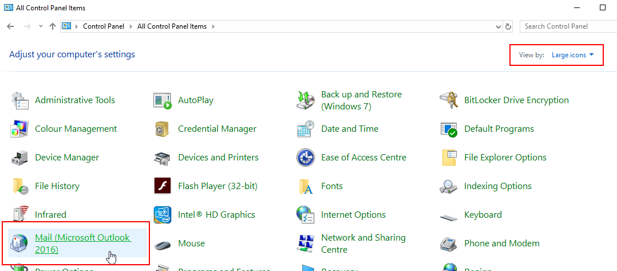Maximize the All Control Panel Items window
This screenshot has height=271, width=617.
tap(603, 7)
